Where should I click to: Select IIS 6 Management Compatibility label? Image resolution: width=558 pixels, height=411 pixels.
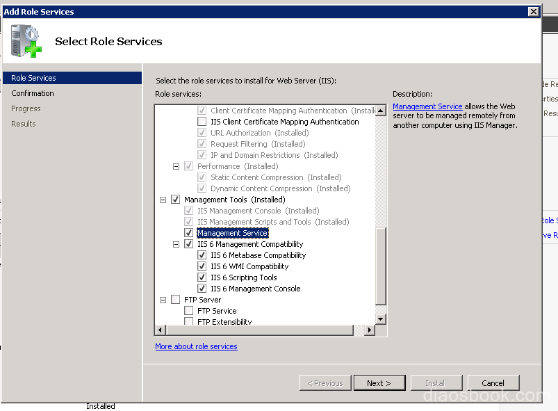click(x=250, y=244)
